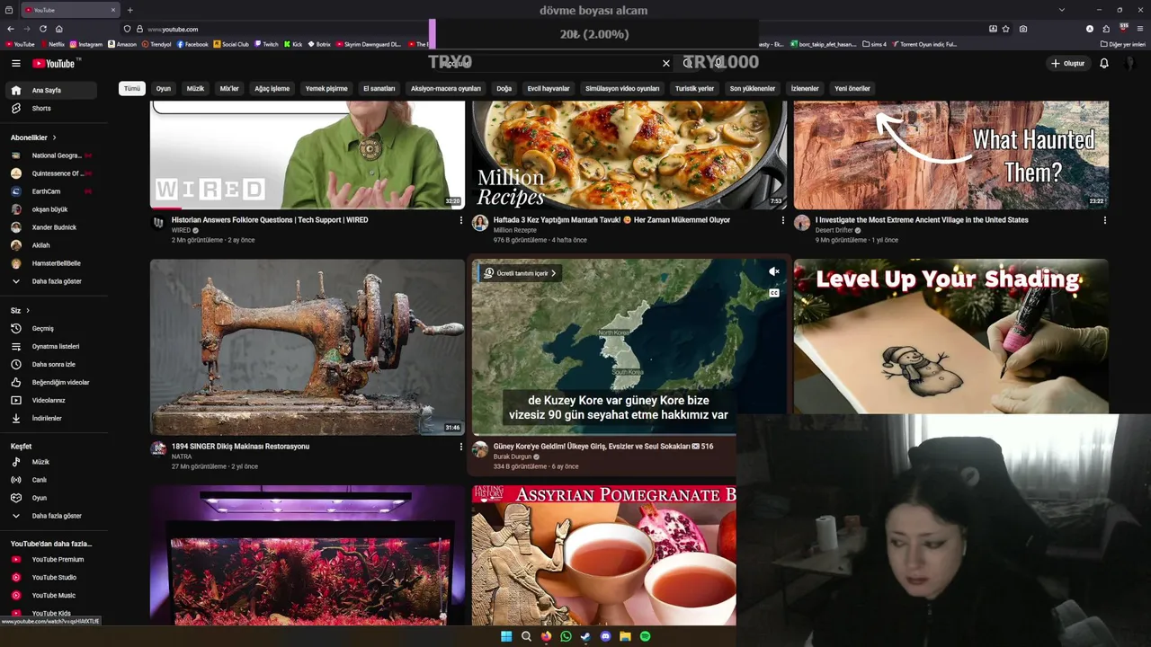Select the Yemek pişirme filter chip
Viewport: 1151px width, 647px height.
[x=326, y=89]
